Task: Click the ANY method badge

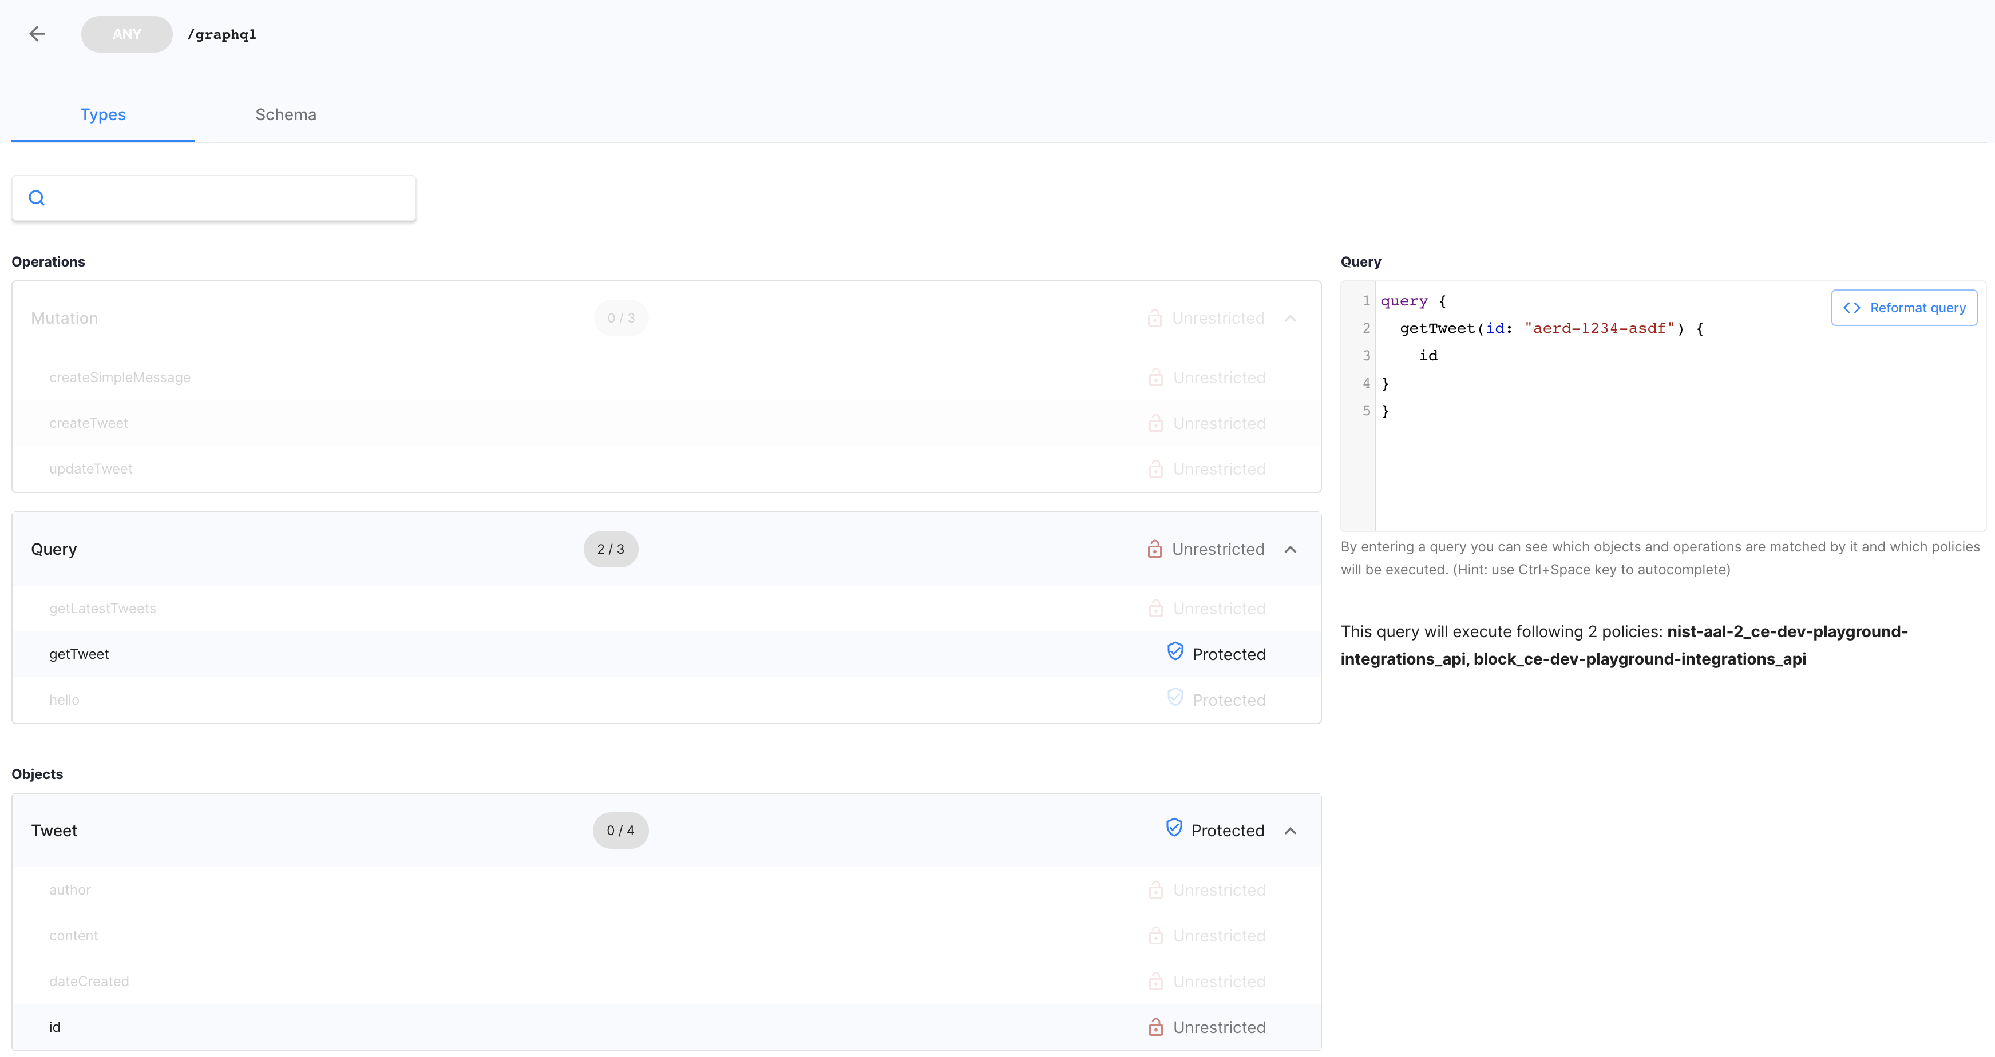Action: click(x=127, y=34)
